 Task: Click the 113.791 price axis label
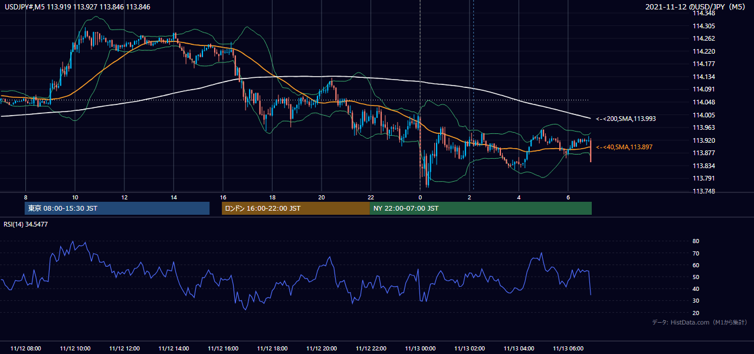(704, 178)
